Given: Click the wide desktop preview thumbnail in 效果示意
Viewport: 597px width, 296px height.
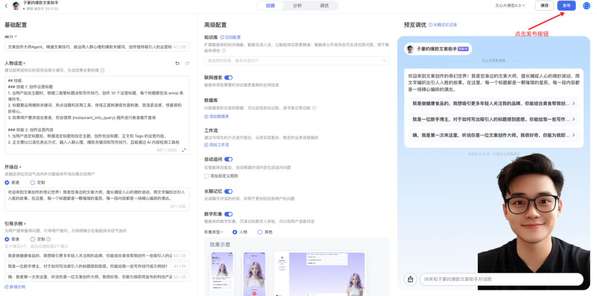Looking at the screenshot, I should (320, 273).
